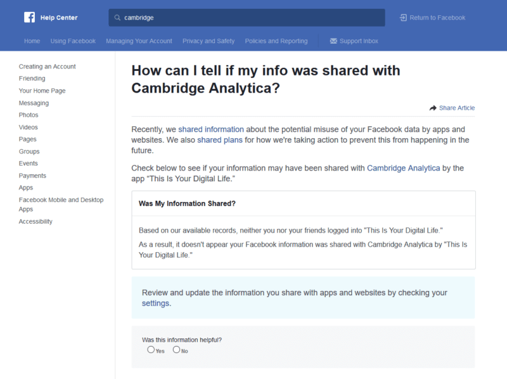This screenshot has height=379, width=507.
Task: Open Facebook Mobile and Desktop Apps
Action: pos(61,204)
